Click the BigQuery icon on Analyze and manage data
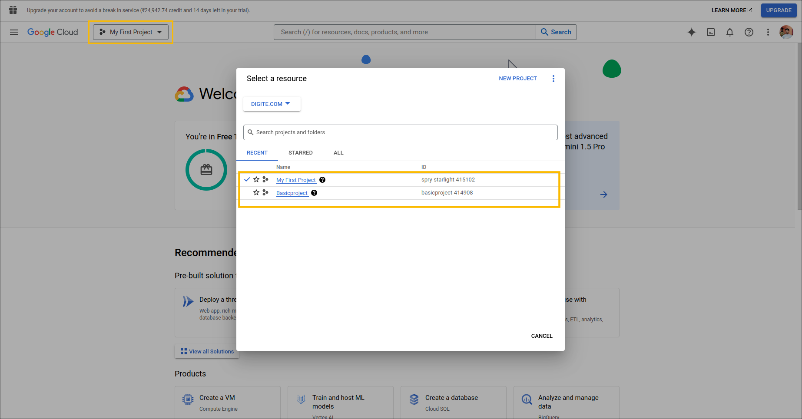Viewport: 802px width, 419px height. click(527, 399)
